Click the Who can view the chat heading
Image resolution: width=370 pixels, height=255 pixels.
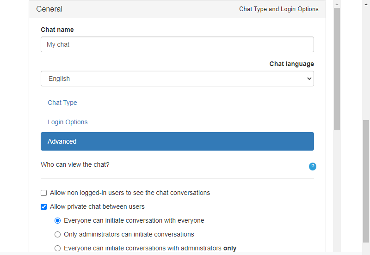pyautogui.click(x=75, y=164)
